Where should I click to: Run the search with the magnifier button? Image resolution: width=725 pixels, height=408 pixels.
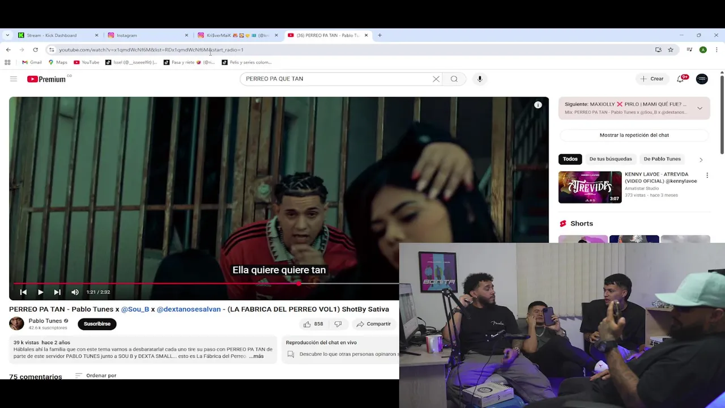[454, 79]
